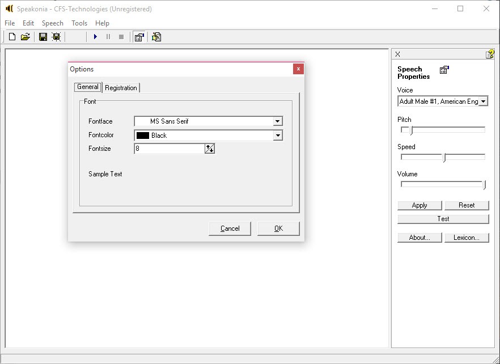Switch to the General tab
The height and width of the screenshot is (364, 500).
88,87
